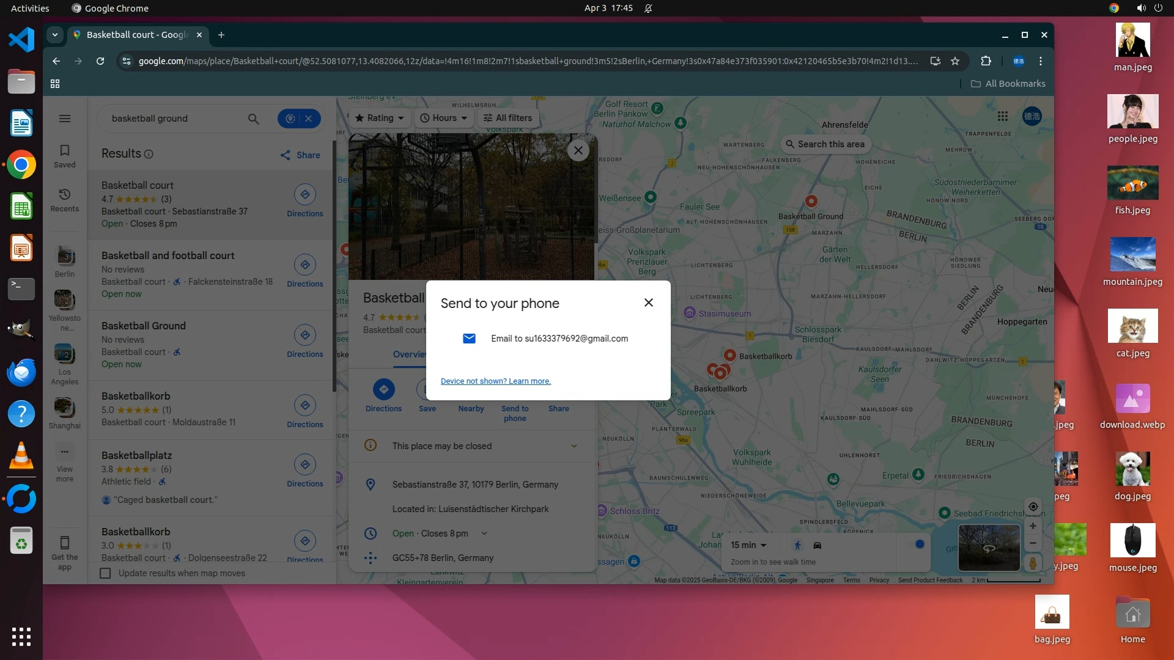Open the Hours filter dropdown

point(444,118)
